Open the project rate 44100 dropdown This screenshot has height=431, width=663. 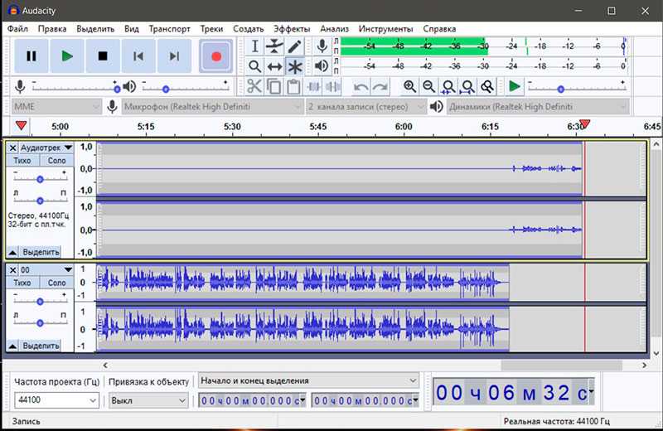click(x=56, y=400)
